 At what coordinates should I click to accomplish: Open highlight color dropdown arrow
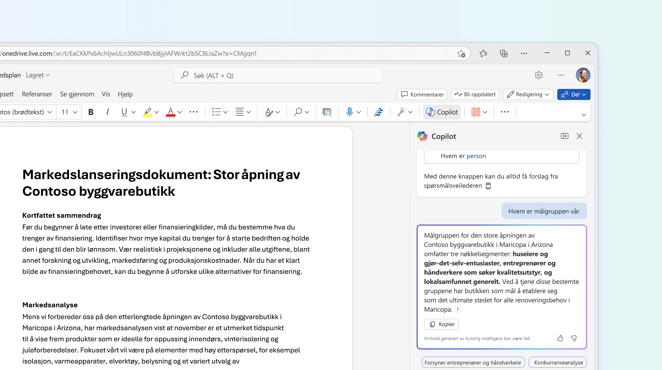point(156,112)
